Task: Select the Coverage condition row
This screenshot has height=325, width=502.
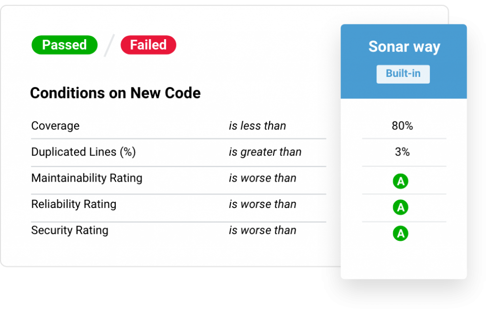Action: point(178,126)
